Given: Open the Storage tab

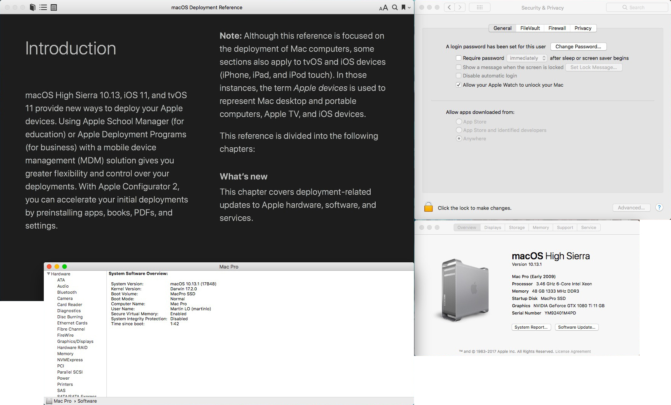Looking at the screenshot, I should (x=517, y=227).
